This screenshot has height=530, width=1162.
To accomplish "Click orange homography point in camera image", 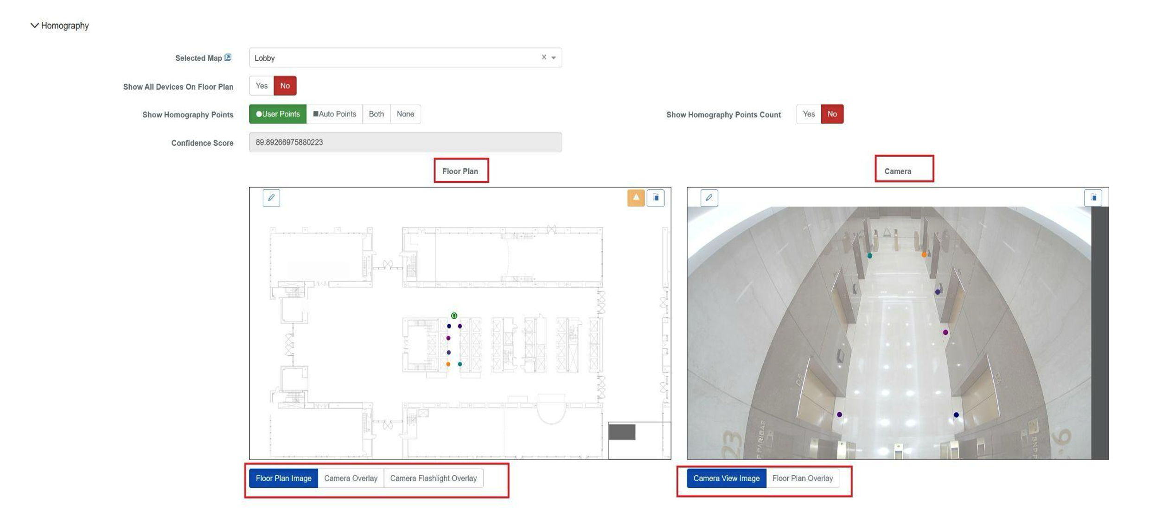I will (924, 255).
